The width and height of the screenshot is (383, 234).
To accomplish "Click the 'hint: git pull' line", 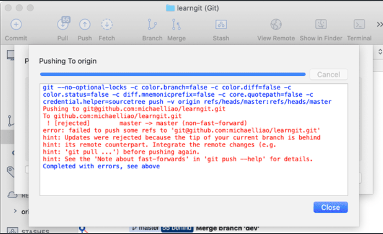I will point(121,152).
